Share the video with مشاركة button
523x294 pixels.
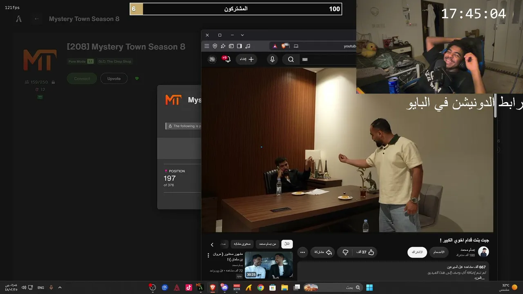[323, 252]
